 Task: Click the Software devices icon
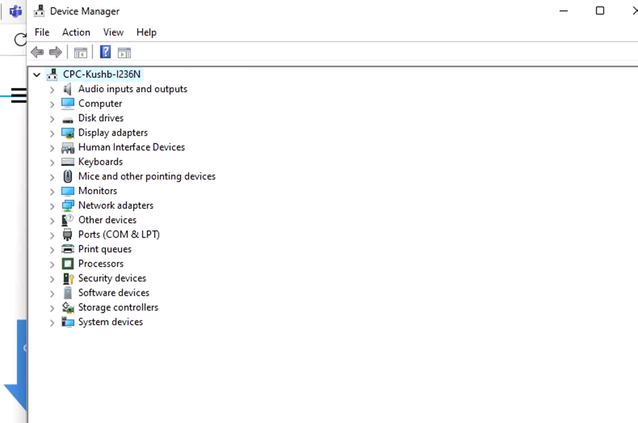tap(68, 293)
